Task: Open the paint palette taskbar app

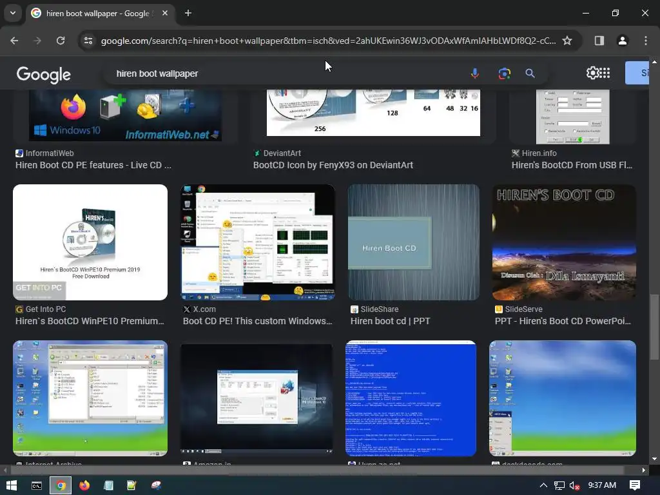Action: [156, 485]
